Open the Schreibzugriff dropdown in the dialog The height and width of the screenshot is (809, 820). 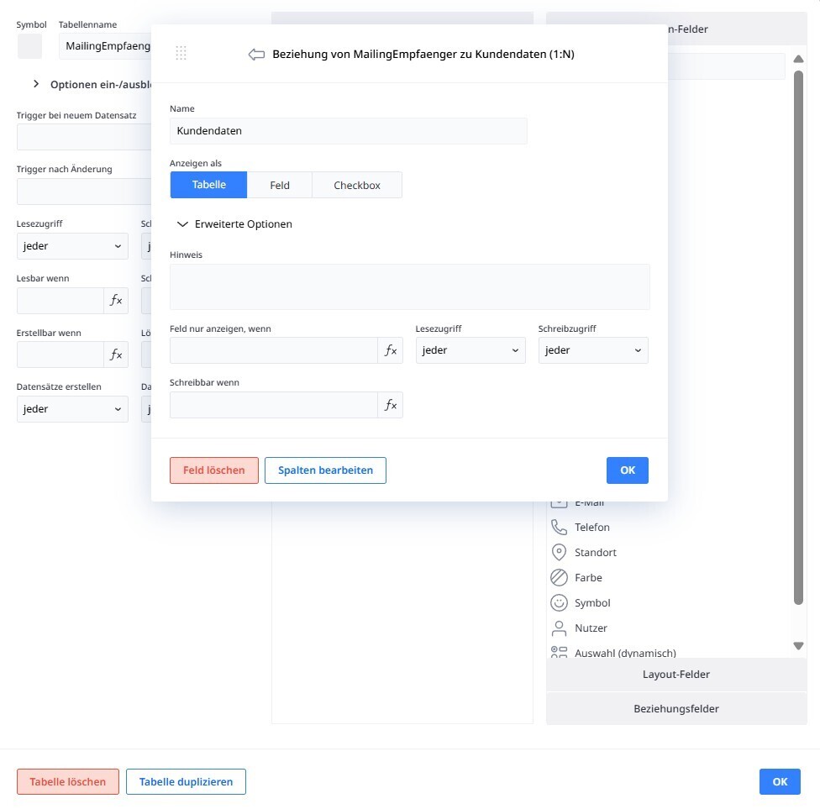point(593,350)
